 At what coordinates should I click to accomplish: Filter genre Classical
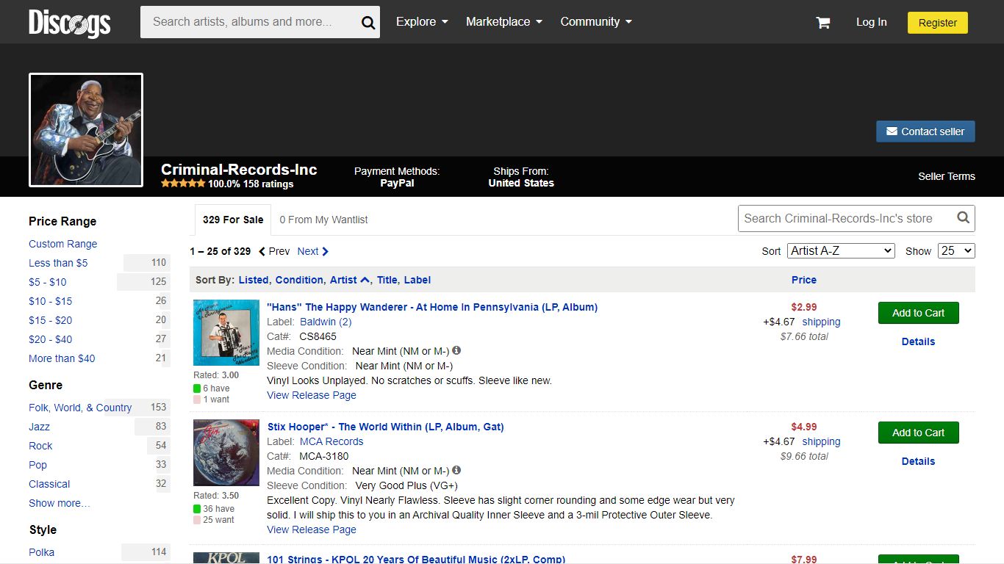tap(49, 484)
